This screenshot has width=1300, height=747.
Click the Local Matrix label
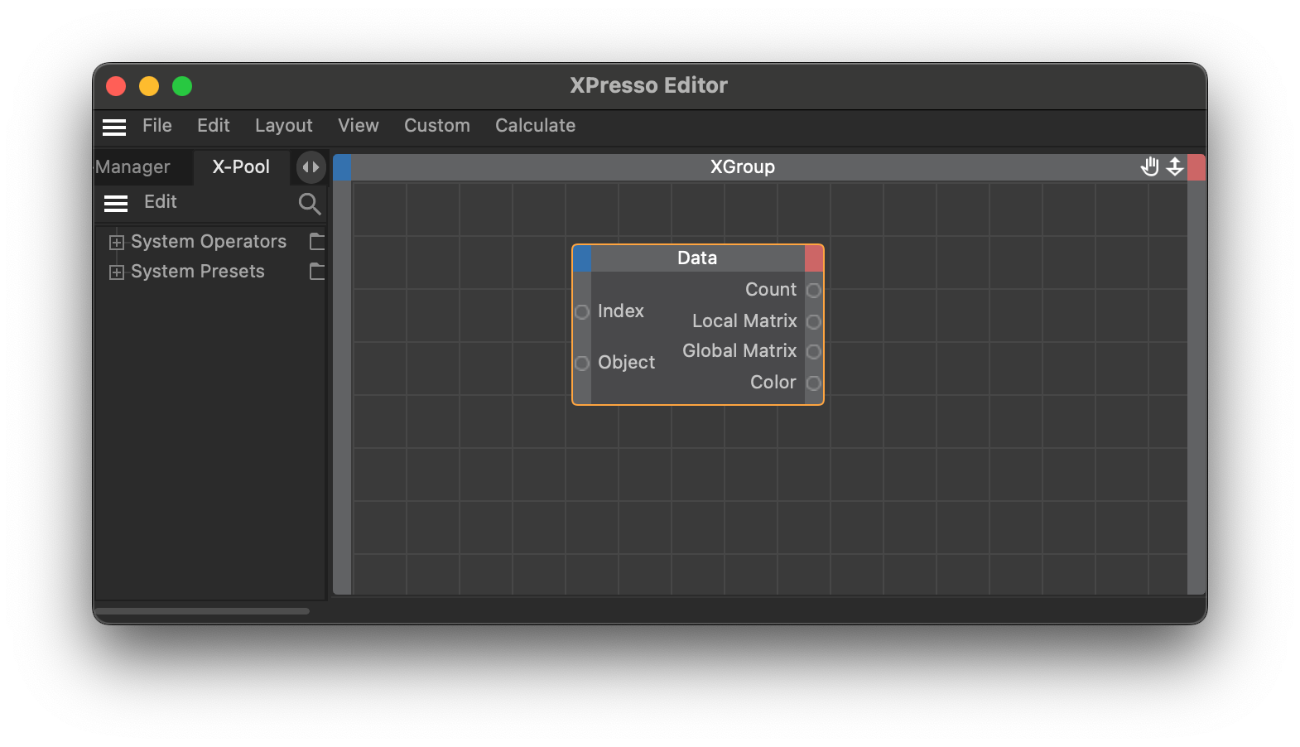click(744, 321)
